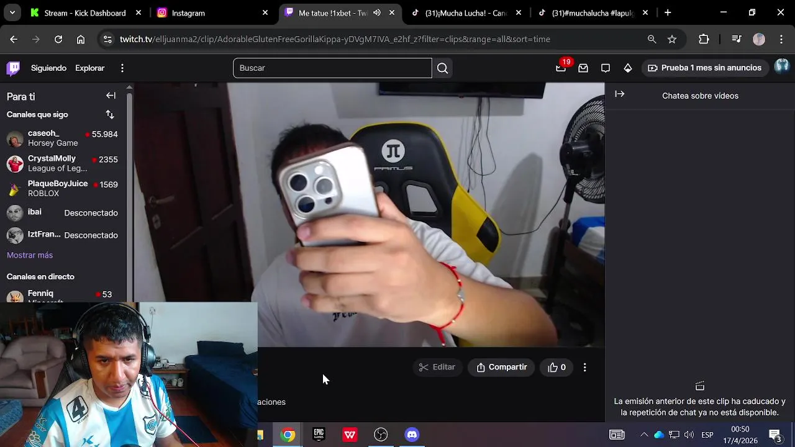The image size is (795, 447).
Task: Close the Instagram tab
Action: pyautogui.click(x=265, y=12)
